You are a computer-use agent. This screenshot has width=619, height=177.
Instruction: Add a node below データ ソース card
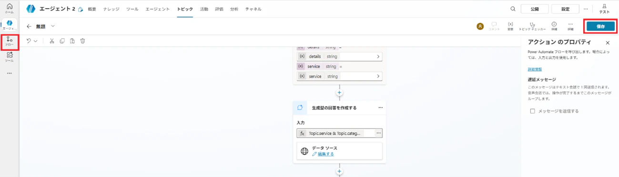point(339,171)
